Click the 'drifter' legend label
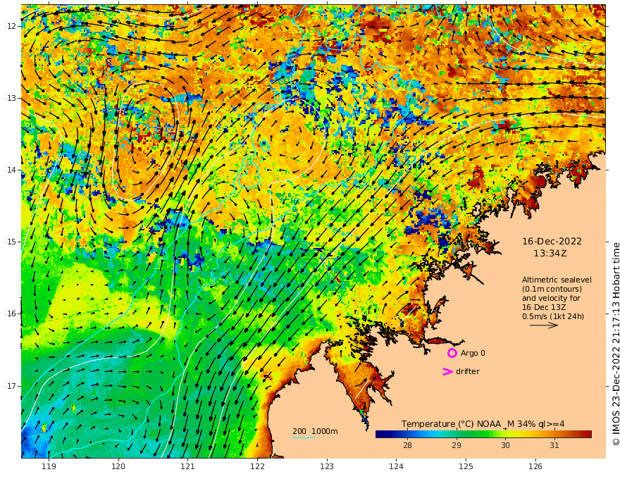This screenshot has width=620, height=479. (467, 371)
